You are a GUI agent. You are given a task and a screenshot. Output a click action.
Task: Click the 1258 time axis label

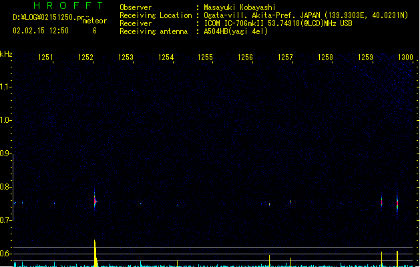[x=325, y=57]
